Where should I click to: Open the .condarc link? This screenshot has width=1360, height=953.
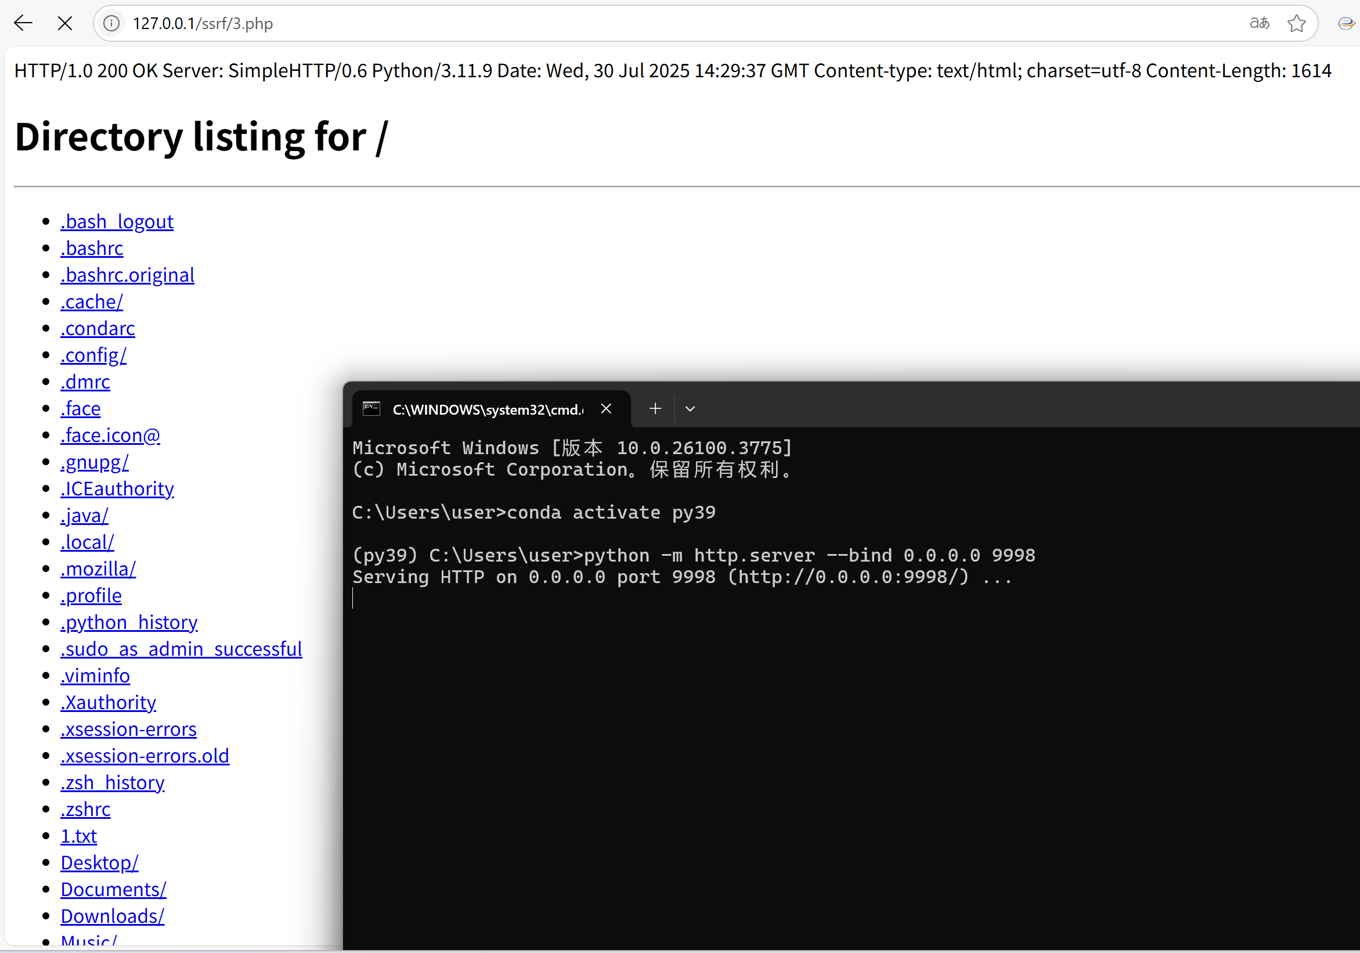[x=98, y=328]
